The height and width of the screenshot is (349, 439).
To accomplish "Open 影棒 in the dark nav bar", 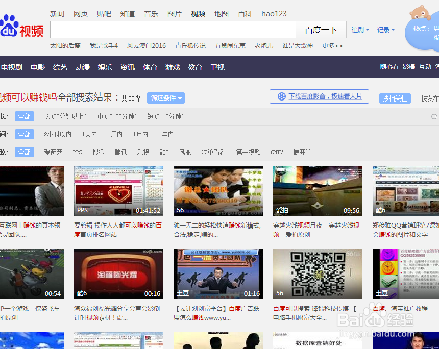I will [409, 67].
